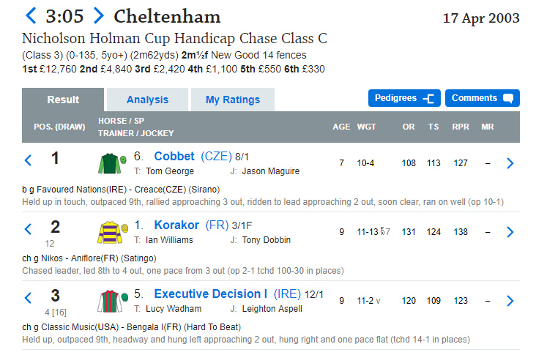Click trainer name Tom George
The image size is (536, 355).
tap(170, 171)
